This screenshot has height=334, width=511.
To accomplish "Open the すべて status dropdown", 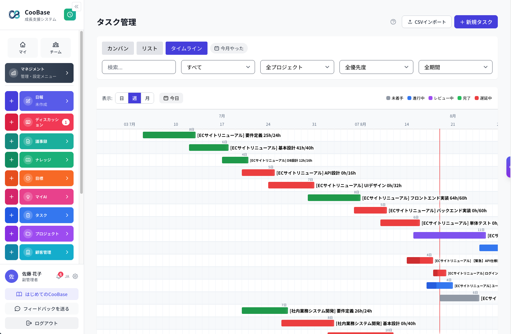I will [x=218, y=67].
